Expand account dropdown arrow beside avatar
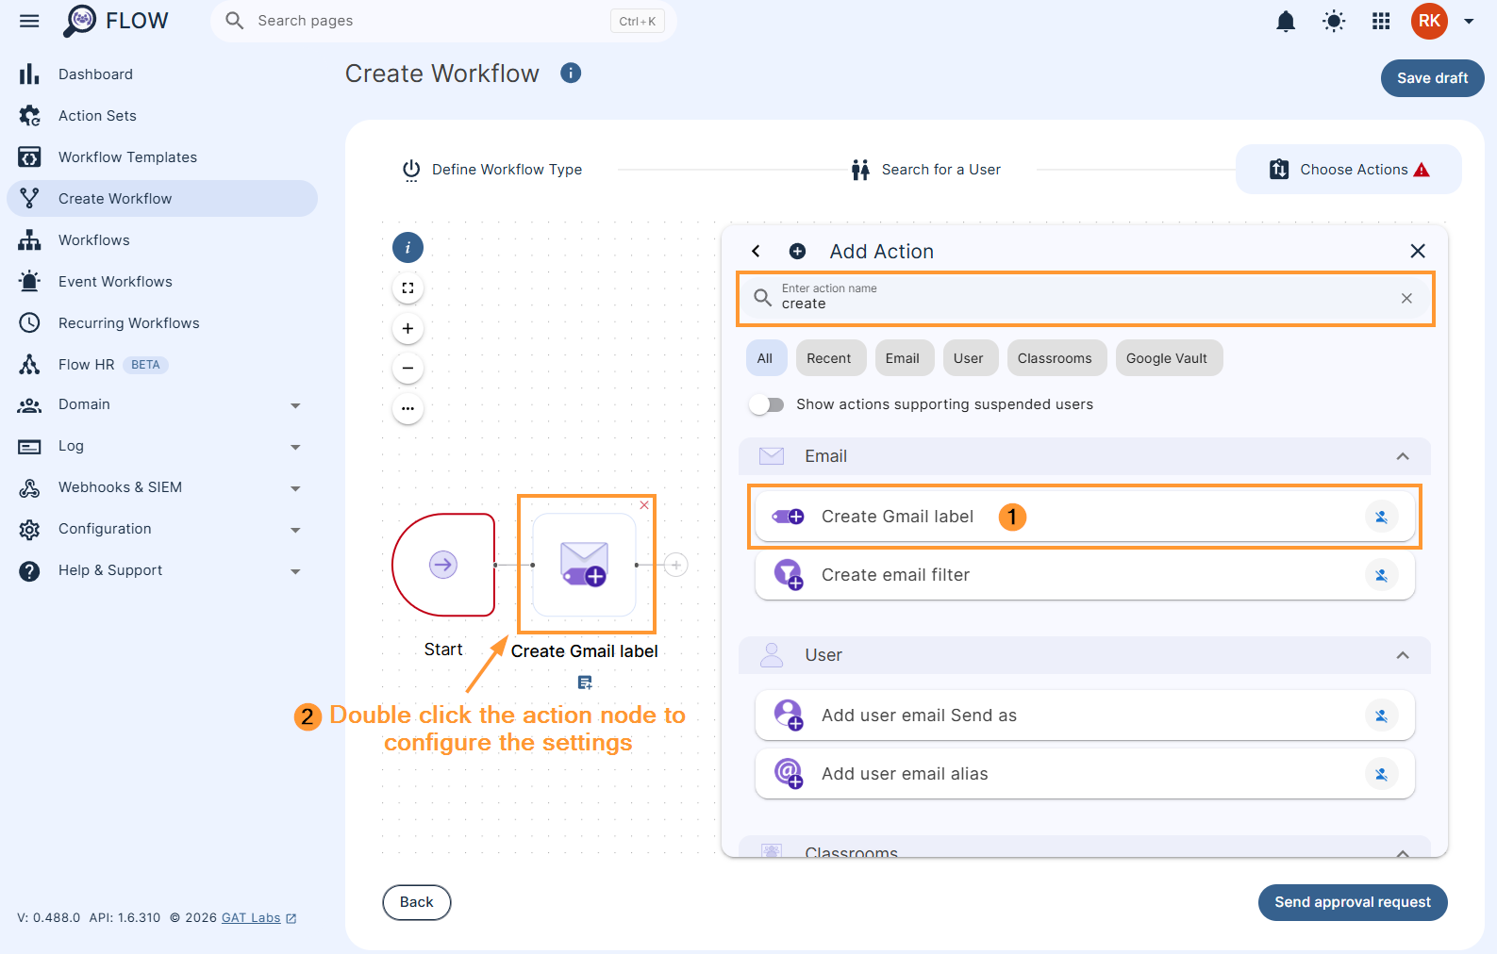 tap(1469, 21)
